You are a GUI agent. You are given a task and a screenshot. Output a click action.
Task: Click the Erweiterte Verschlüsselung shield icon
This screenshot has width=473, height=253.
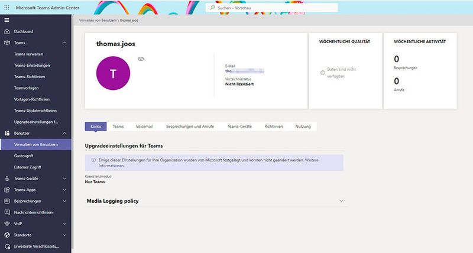coord(7,246)
